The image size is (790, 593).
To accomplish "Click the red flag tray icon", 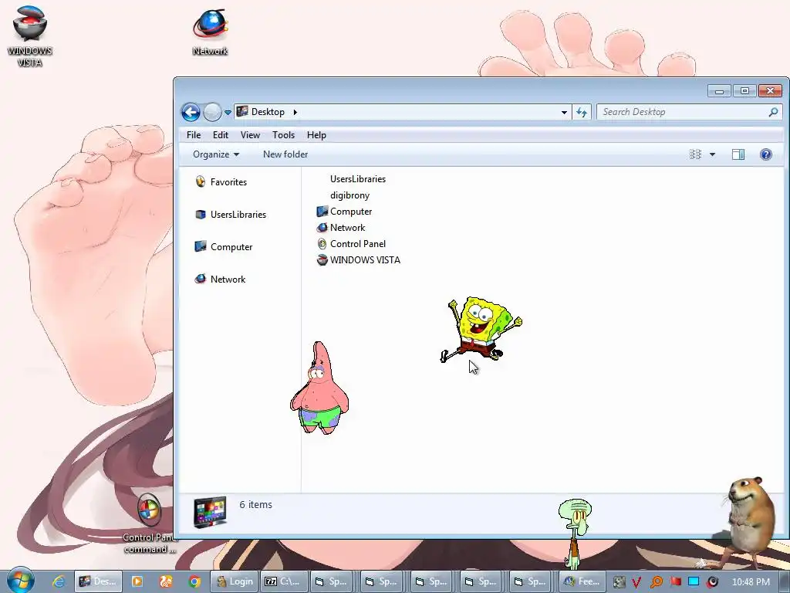I will coord(675,582).
